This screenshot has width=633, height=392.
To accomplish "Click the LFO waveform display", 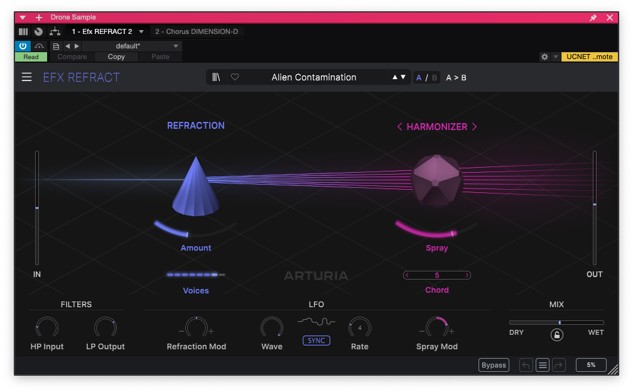I will pos(316,322).
